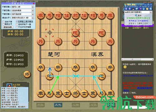The height and width of the screenshot is (112, 156).
Task: Uncheck 在棋盘上提示着法 option
Action: 17,21
